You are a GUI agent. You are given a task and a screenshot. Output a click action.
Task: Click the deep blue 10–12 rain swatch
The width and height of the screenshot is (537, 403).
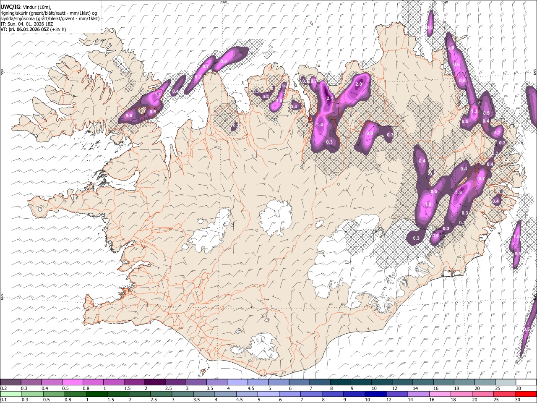click(375, 394)
